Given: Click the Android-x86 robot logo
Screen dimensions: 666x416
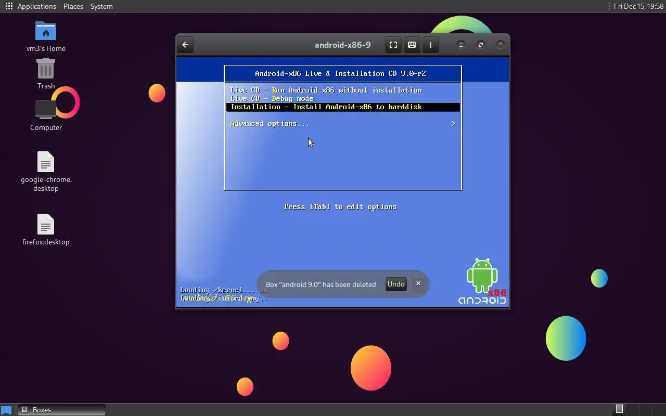Looking at the screenshot, I should 482,281.
